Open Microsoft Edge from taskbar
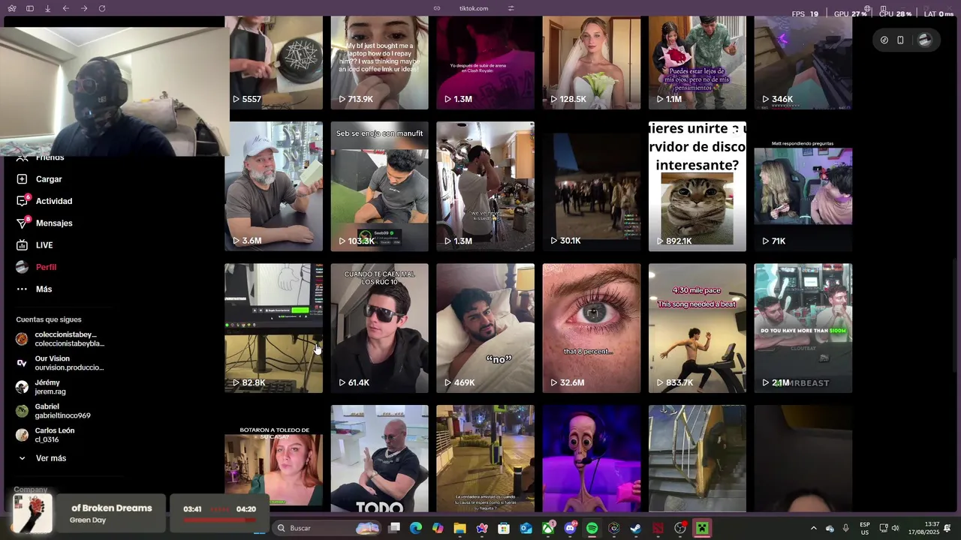 point(416,528)
